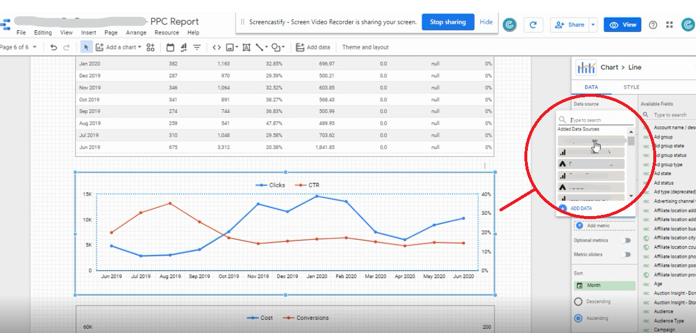The width and height of the screenshot is (696, 333).
Task: Click the Stop sharing button
Action: (448, 22)
